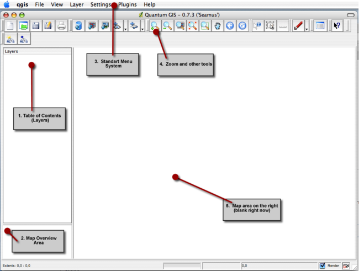This screenshot has width=359, height=271.
Task: Click the Zoom Out magnifier tool
Action: [168, 25]
